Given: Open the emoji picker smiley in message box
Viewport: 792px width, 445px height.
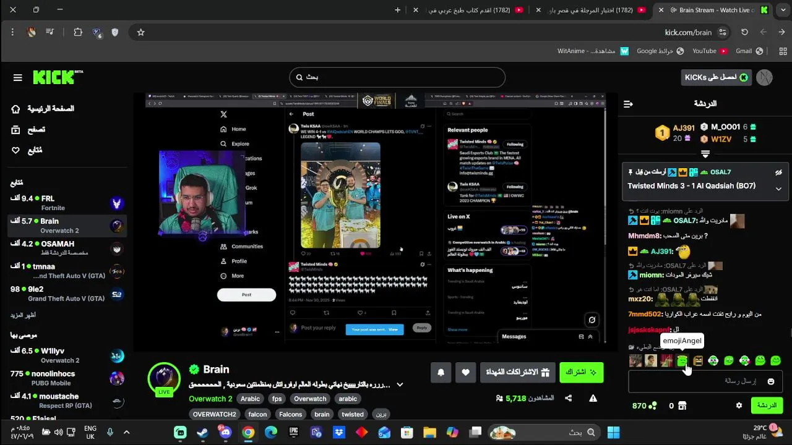Looking at the screenshot, I should pos(770,381).
